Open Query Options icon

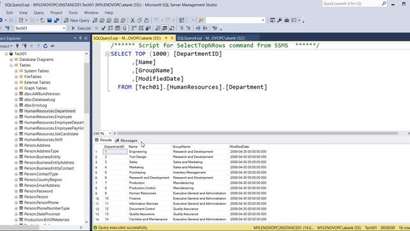click(x=117, y=28)
